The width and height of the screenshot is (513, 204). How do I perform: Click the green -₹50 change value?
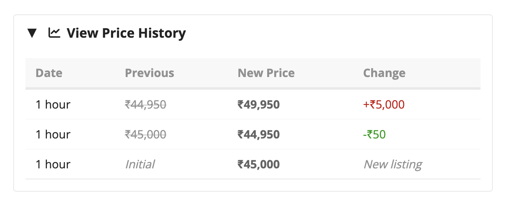(374, 134)
